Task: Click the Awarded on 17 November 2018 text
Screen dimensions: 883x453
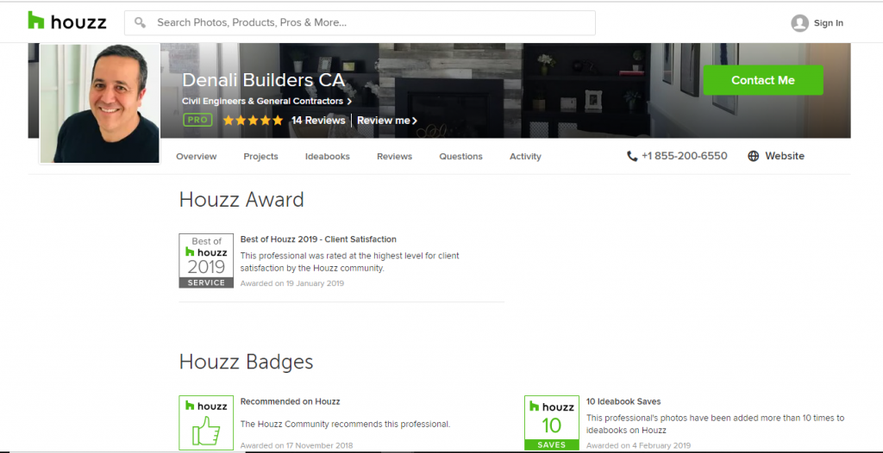Action: point(297,445)
